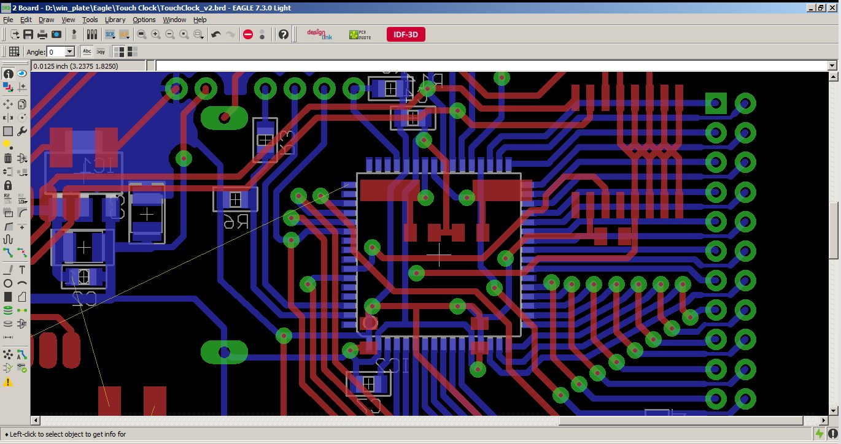Select the Mirror tool

(x=8, y=117)
